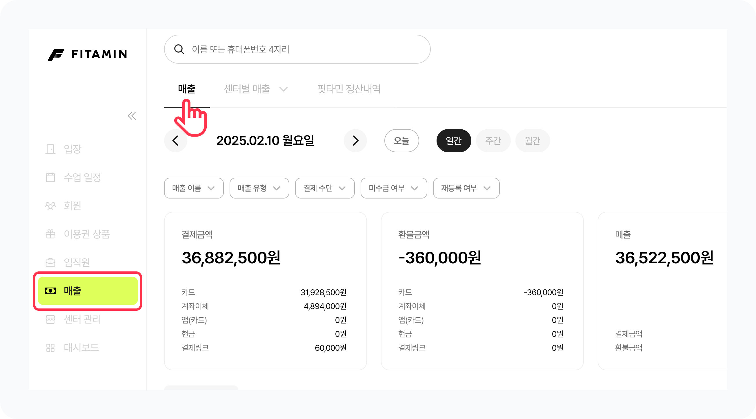The image size is (756, 419).
Task: Switch view to 월간 monthly
Action: click(532, 141)
